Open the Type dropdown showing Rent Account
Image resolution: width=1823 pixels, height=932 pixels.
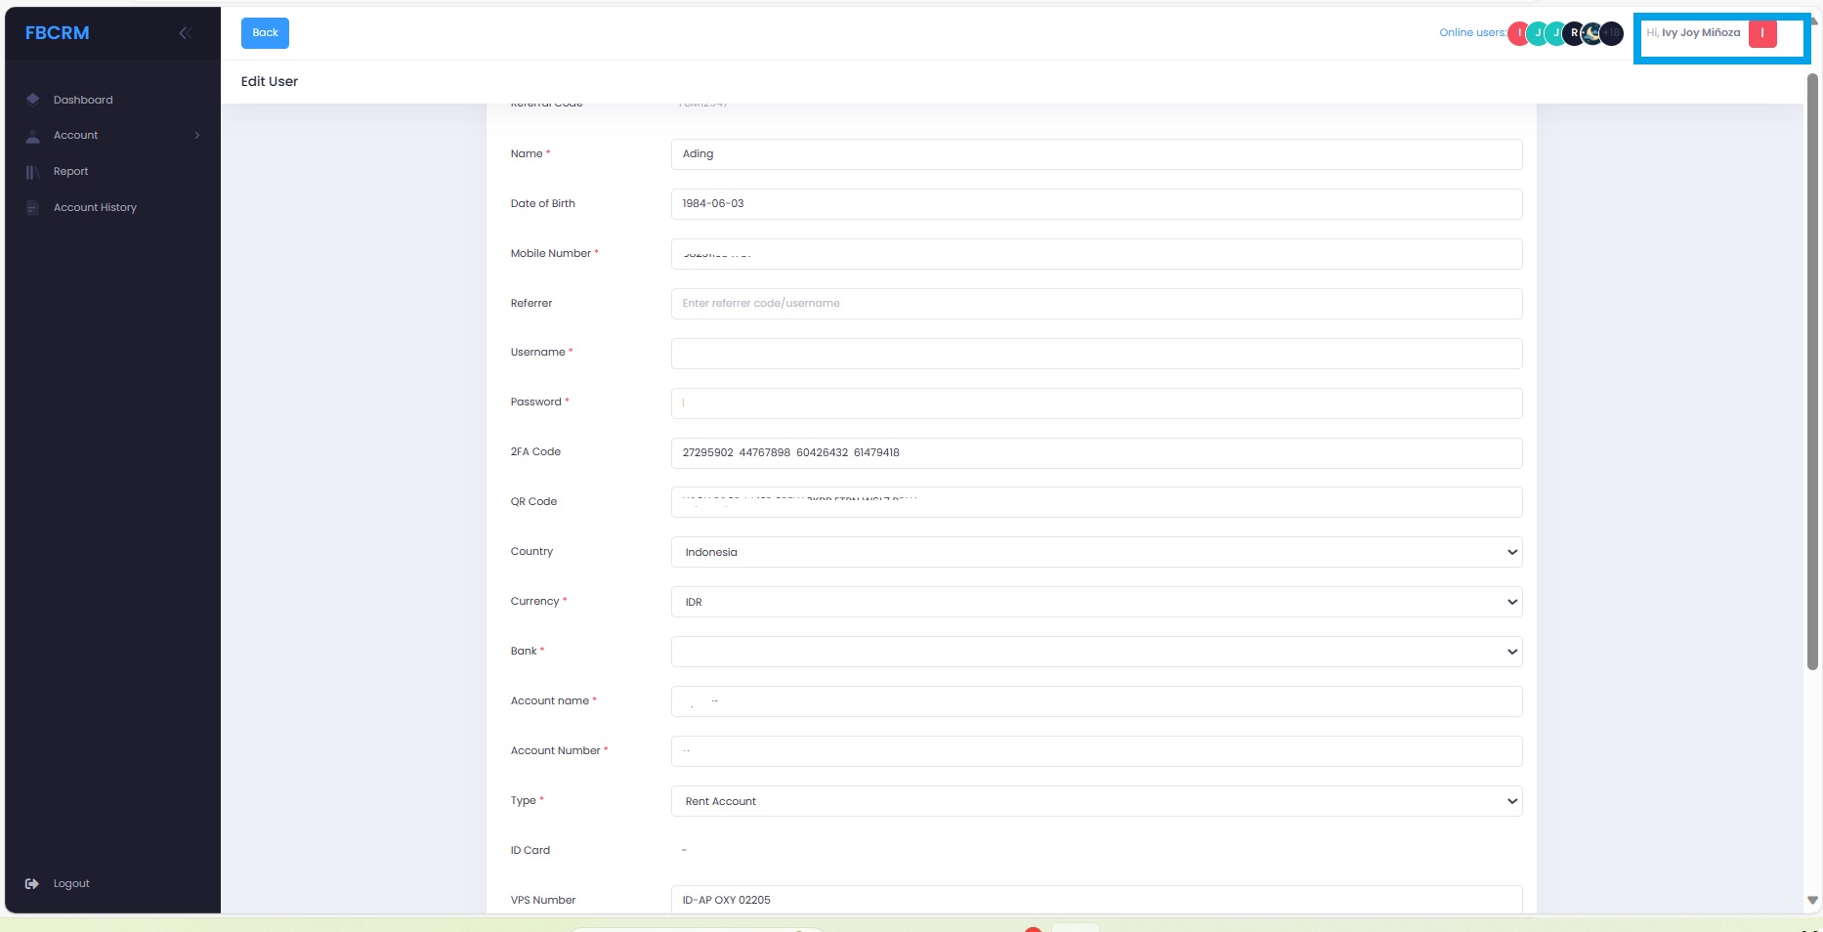pos(1096,801)
